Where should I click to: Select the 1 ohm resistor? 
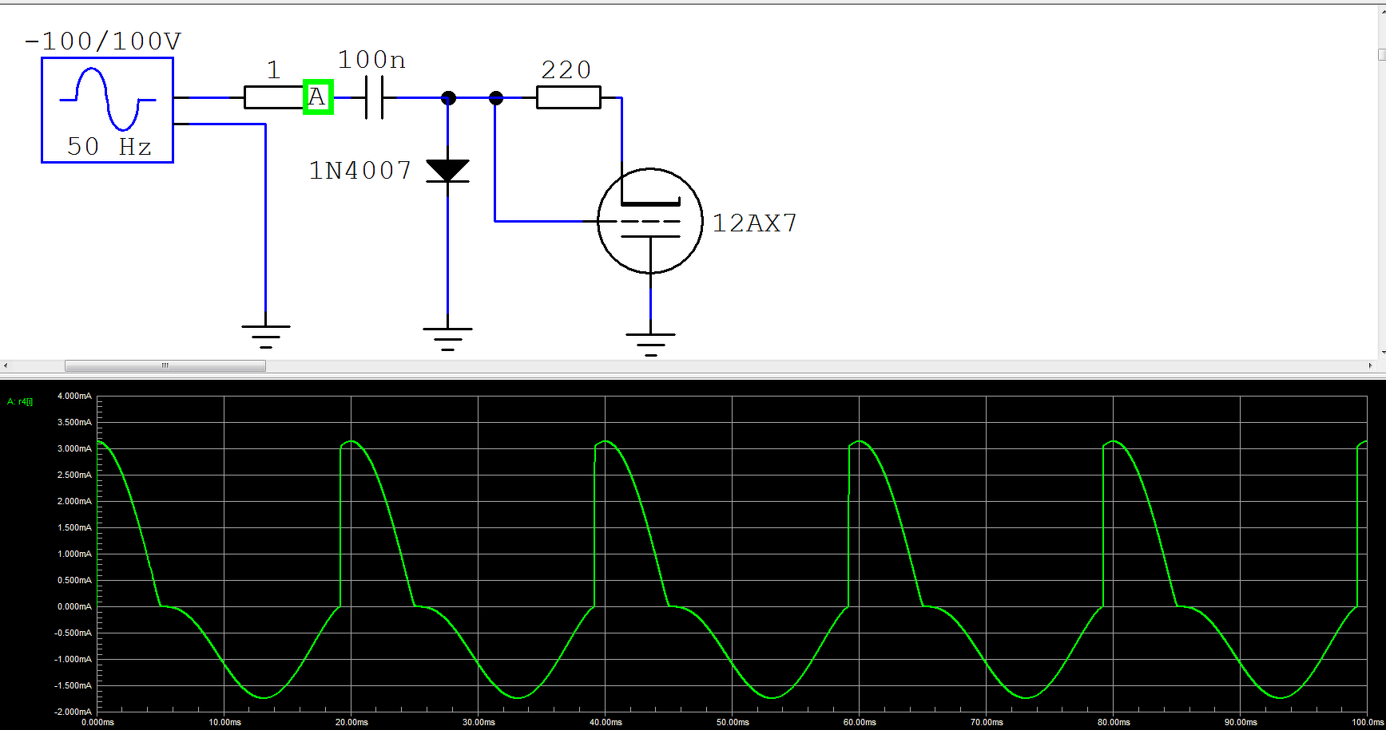point(274,97)
